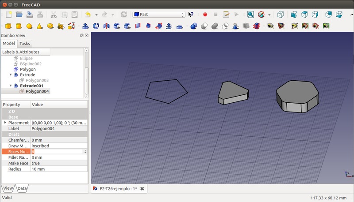Open the document folder icon in the toolbar
The width and height of the screenshot is (354, 202).
(20, 15)
